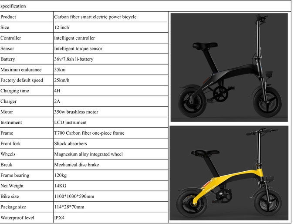Click the '120kg' value cell
The height and width of the screenshot is (224, 294).
pyautogui.click(x=111, y=175)
